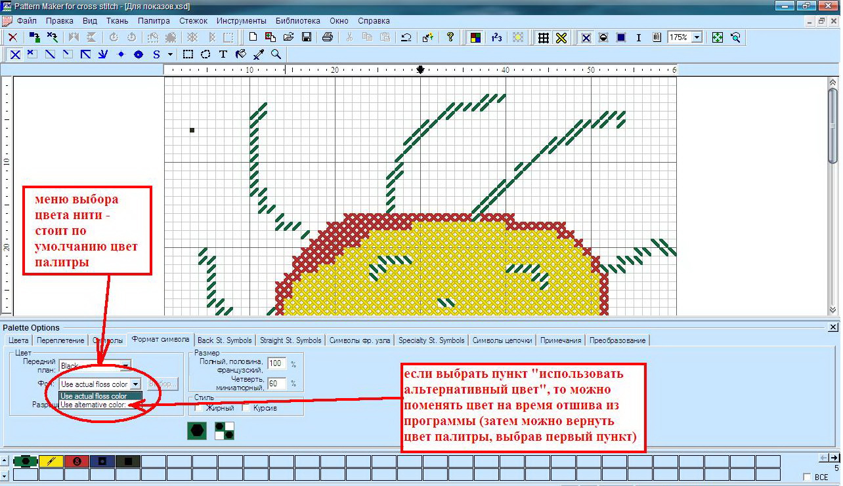Open the Палитра menu
Image resolution: width=843 pixels, height=486 pixels.
(x=154, y=20)
